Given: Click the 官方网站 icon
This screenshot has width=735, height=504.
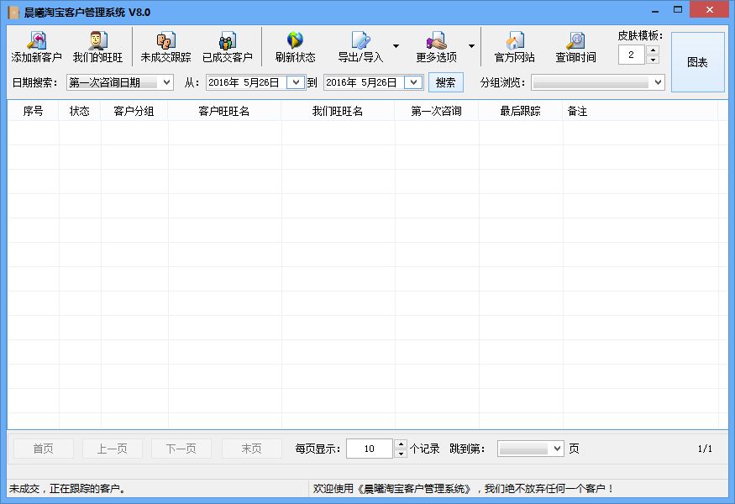Looking at the screenshot, I should point(514,46).
